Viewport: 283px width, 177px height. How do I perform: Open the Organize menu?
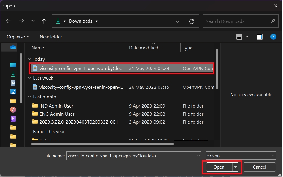[x=18, y=37]
